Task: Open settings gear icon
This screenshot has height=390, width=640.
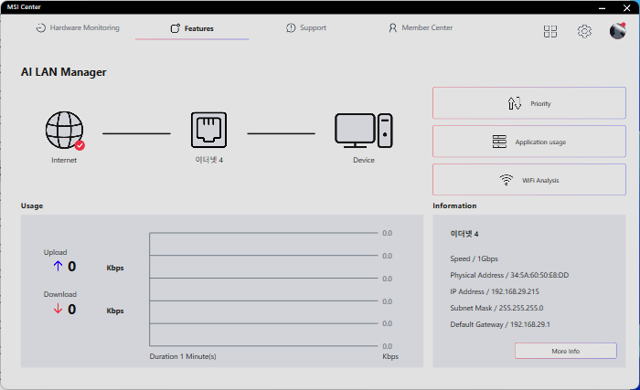Action: (x=584, y=31)
